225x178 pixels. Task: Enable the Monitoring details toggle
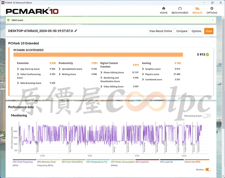click(x=207, y=116)
